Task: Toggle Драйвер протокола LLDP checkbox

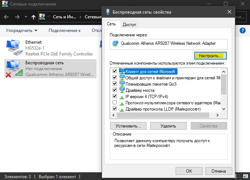Action: point(115,109)
